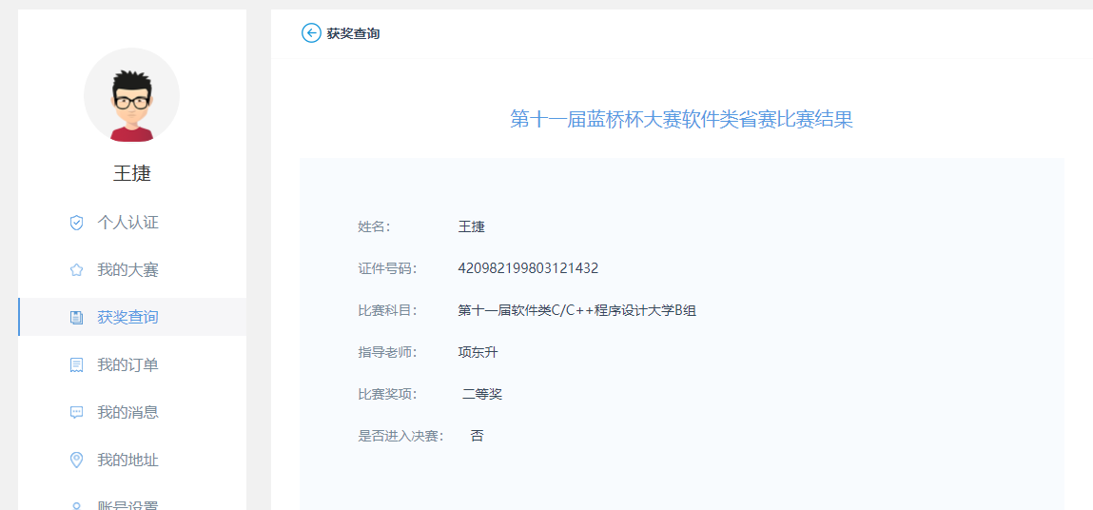
Task: Open 我的消息 in the left menu
Action: (x=127, y=413)
